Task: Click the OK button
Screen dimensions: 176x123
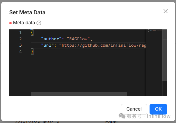Action: point(158,109)
